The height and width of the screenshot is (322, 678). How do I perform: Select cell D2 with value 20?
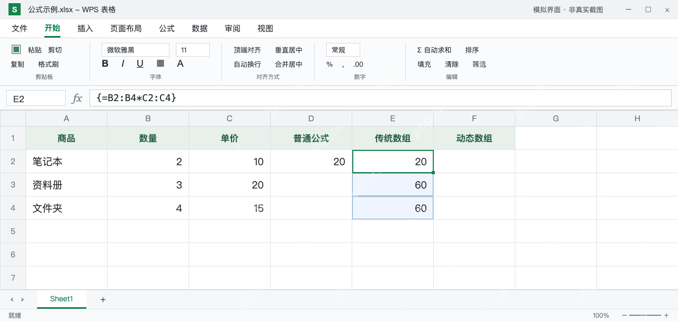click(x=311, y=162)
